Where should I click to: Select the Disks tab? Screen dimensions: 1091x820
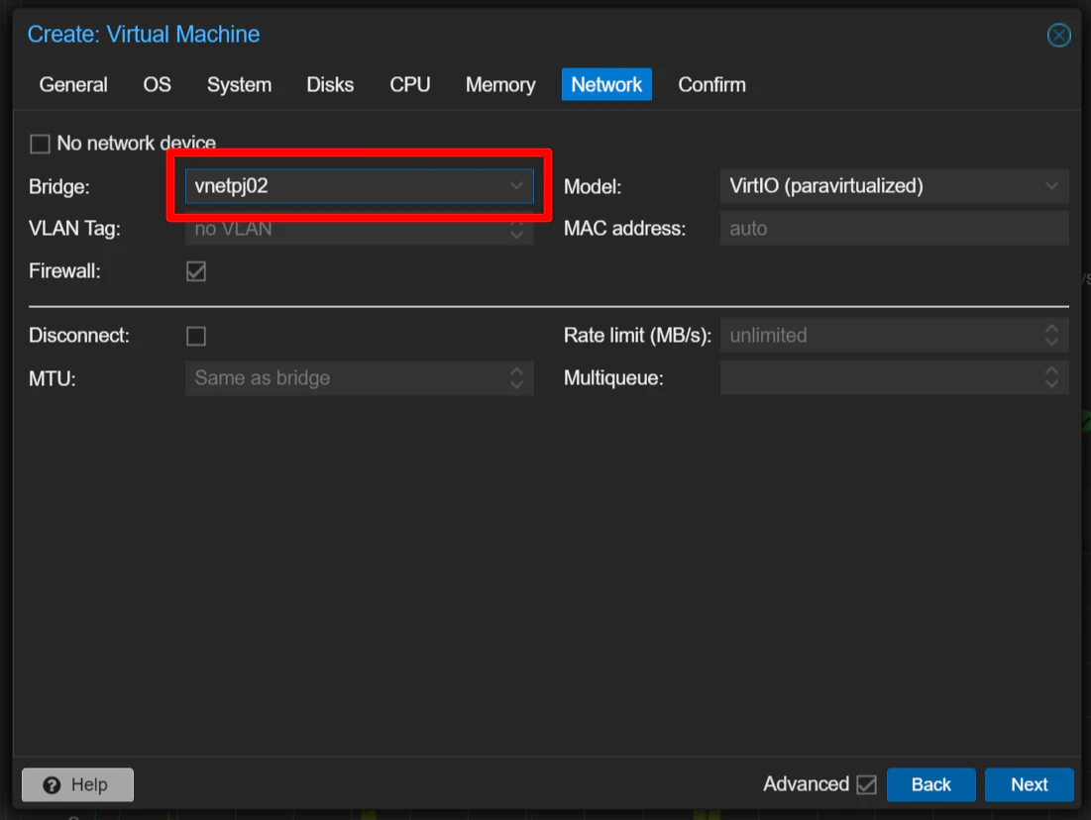coord(330,85)
